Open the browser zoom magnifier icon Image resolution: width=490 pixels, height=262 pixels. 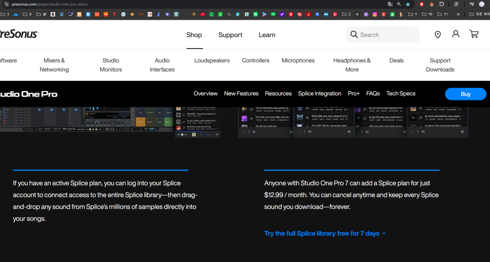click(399, 4)
